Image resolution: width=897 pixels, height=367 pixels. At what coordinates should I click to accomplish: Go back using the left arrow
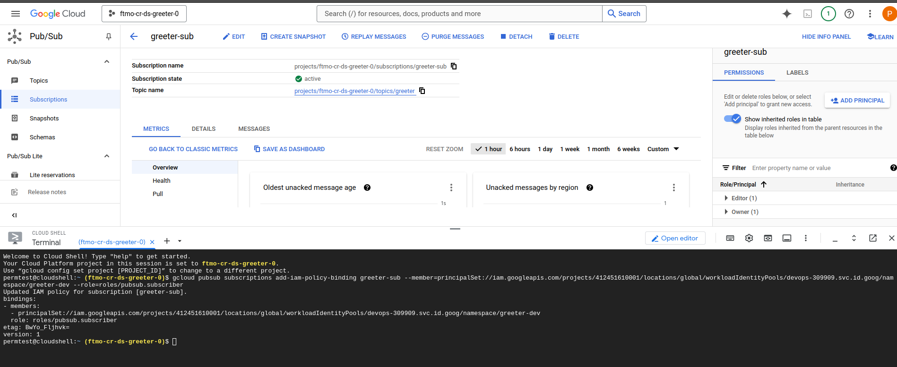pos(134,36)
